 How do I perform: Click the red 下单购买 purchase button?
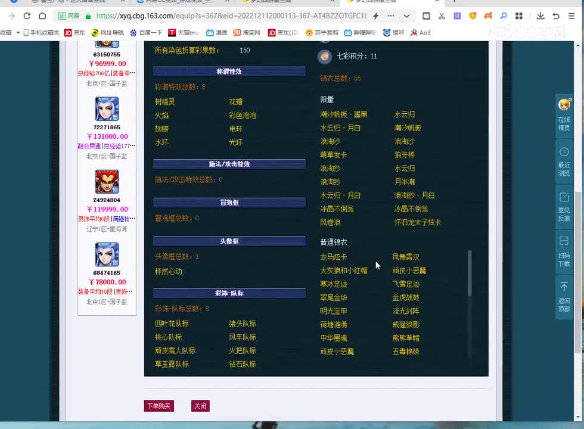(159, 406)
